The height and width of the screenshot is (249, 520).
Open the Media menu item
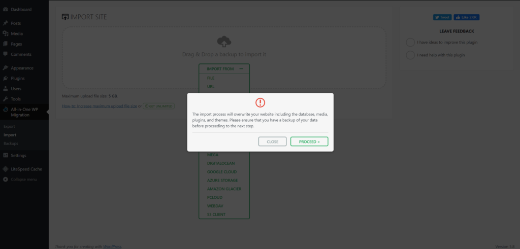17,34
